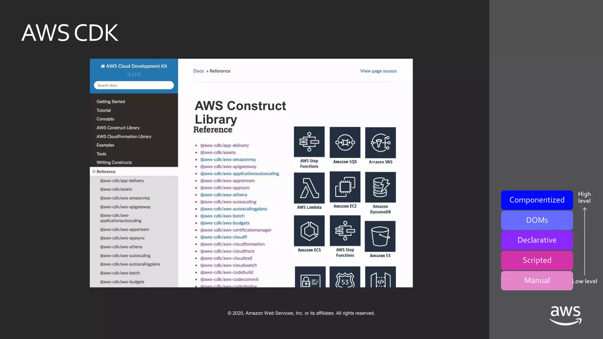Screen dimensions: 603x339
Task: Open Writing Constructs sidebar entry
Action: pyautogui.click(x=114, y=162)
